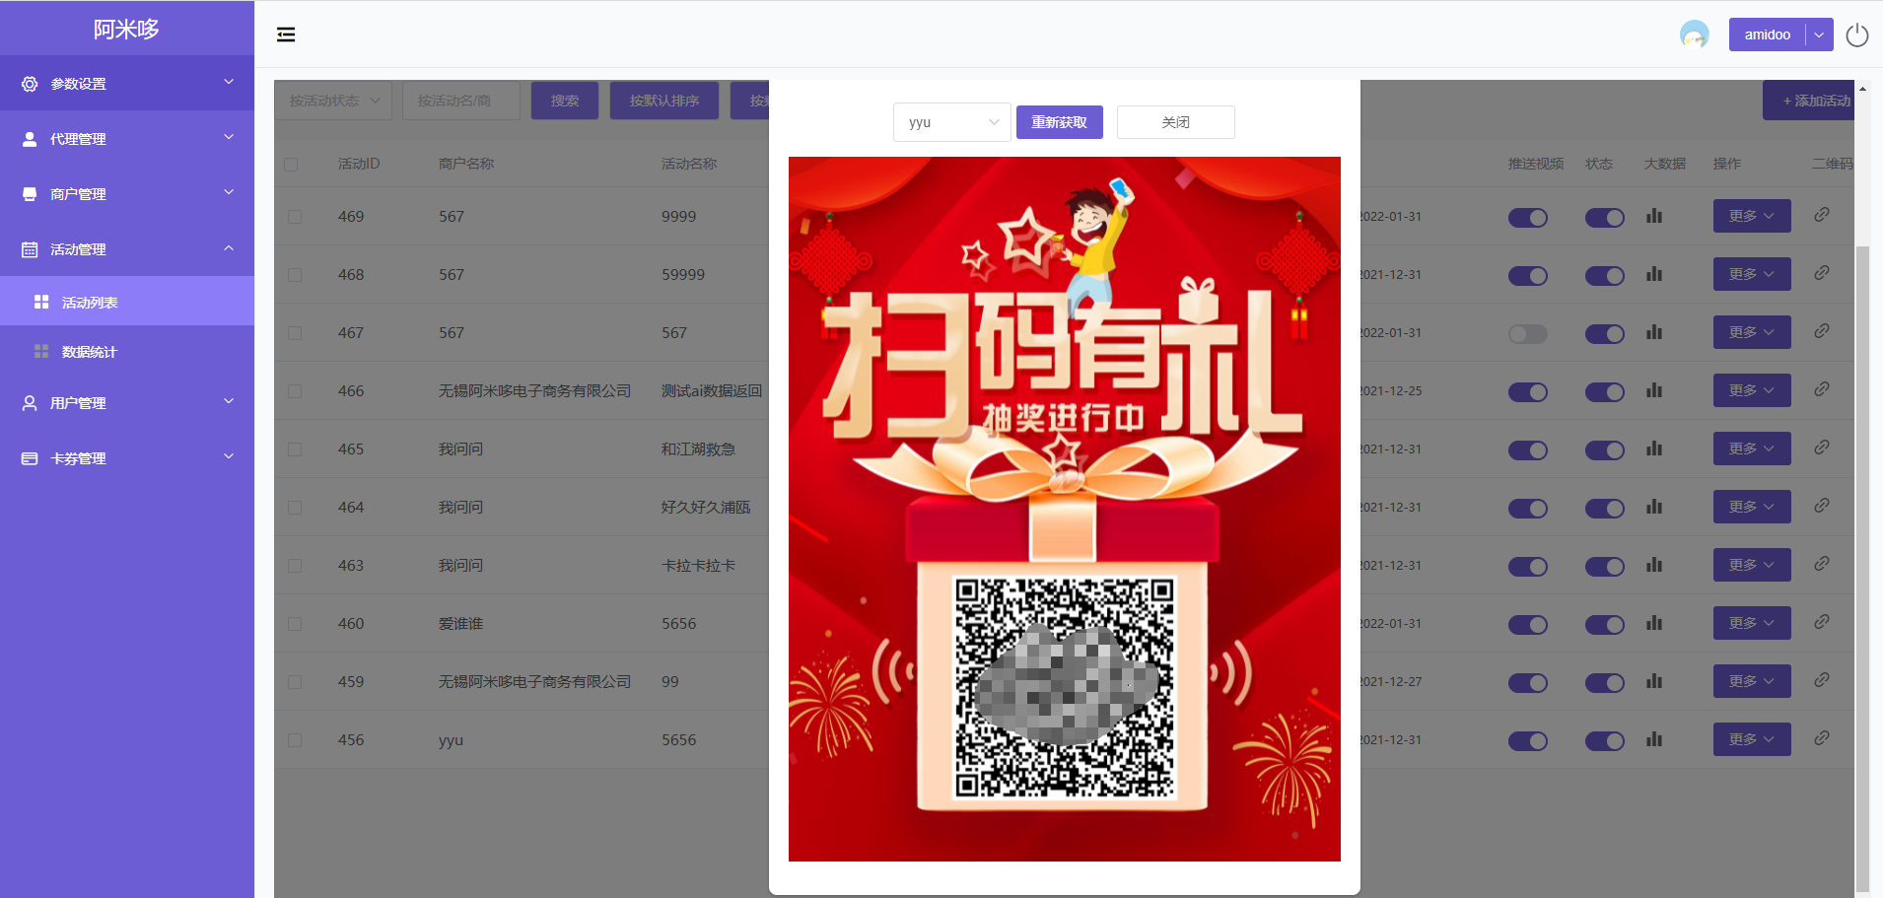The height and width of the screenshot is (898, 1883).
Task: Open big data chart icon for row 456
Action: tap(1654, 739)
